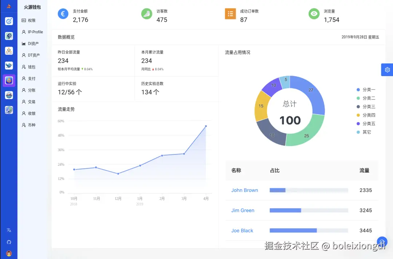Open the GitHub icon in the sidebar
Screen dimensions: 393x259
(x=9, y=242)
